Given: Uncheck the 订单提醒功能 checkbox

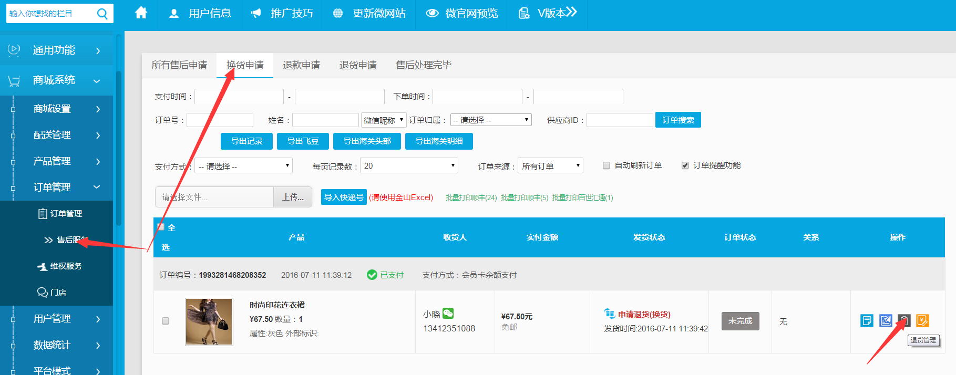Looking at the screenshot, I should pos(685,165).
